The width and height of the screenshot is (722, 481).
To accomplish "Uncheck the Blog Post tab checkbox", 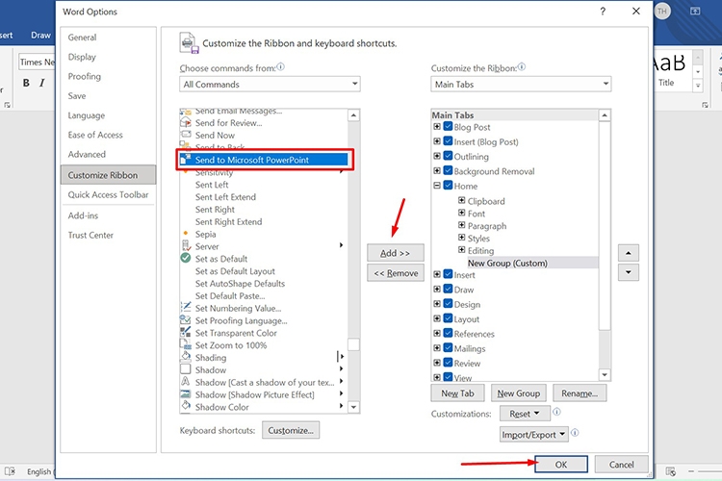I will tap(448, 126).
